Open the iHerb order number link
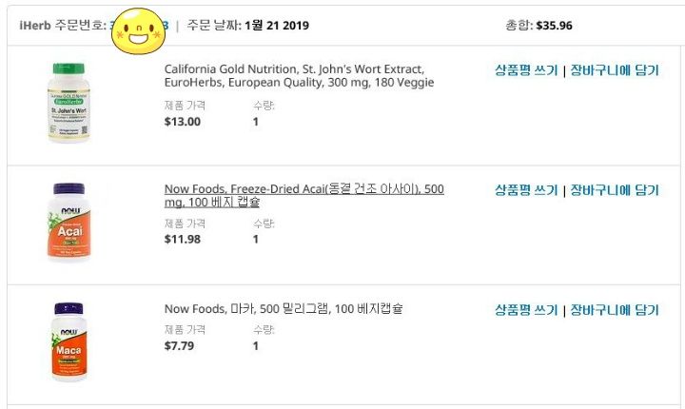This screenshot has height=409, width=685. click(139, 26)
